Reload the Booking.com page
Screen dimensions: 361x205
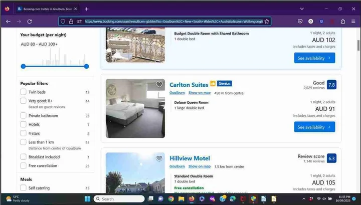coord(30,22)
